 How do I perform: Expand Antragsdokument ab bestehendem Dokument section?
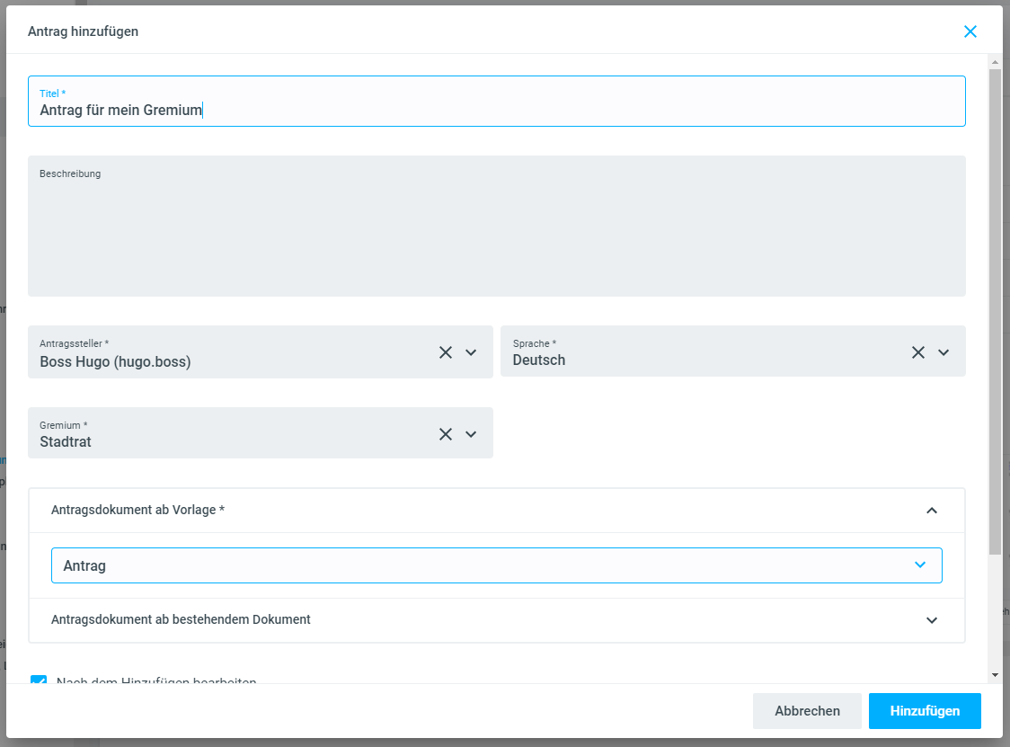pos(931,620)
